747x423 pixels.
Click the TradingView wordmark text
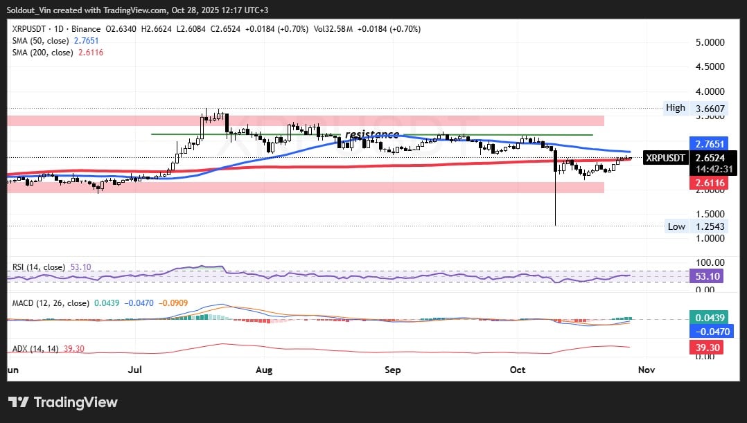click(x=75, y=402)
